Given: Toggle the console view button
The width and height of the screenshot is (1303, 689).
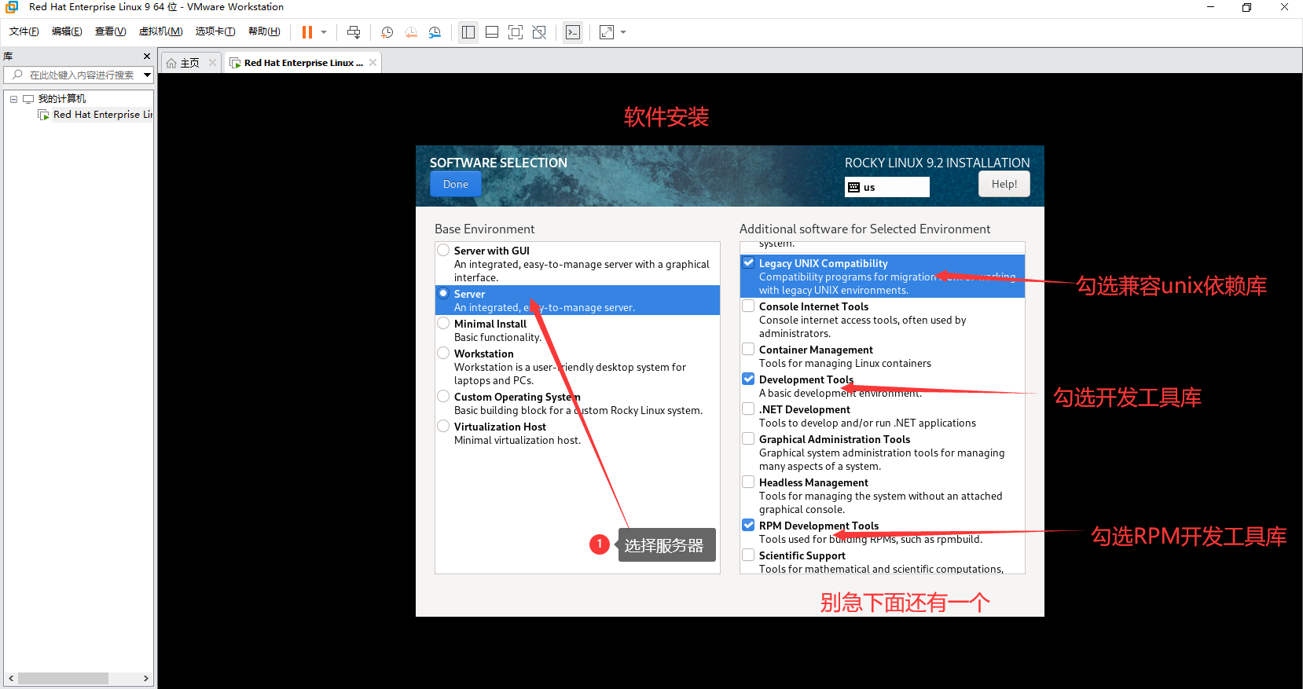Looking at the screenshot, I should click(573, 32).
